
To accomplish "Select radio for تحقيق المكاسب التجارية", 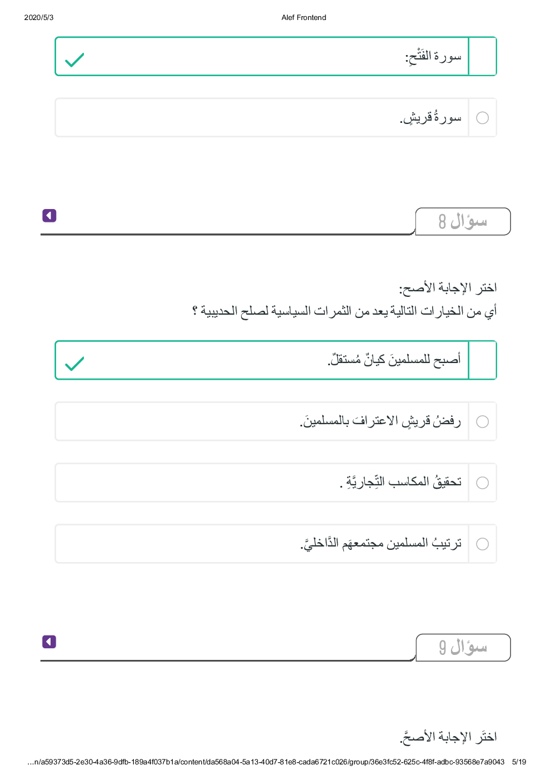I will [483, 483].
